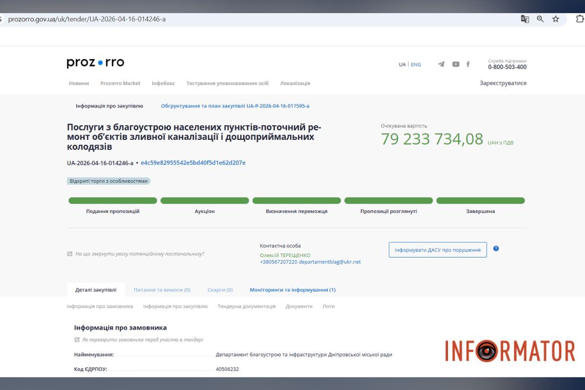Click the edit icon beside 'На що звернути увагу'
This screenshot has height=390, width=585.
point(70,254)
